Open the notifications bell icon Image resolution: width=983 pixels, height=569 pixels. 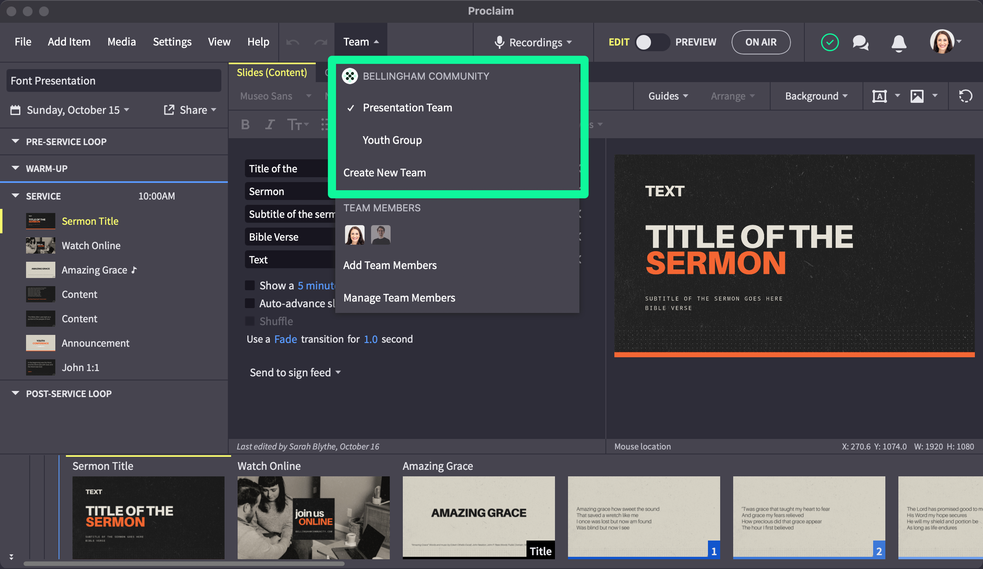pyautogui.click(x=899, y=43)
